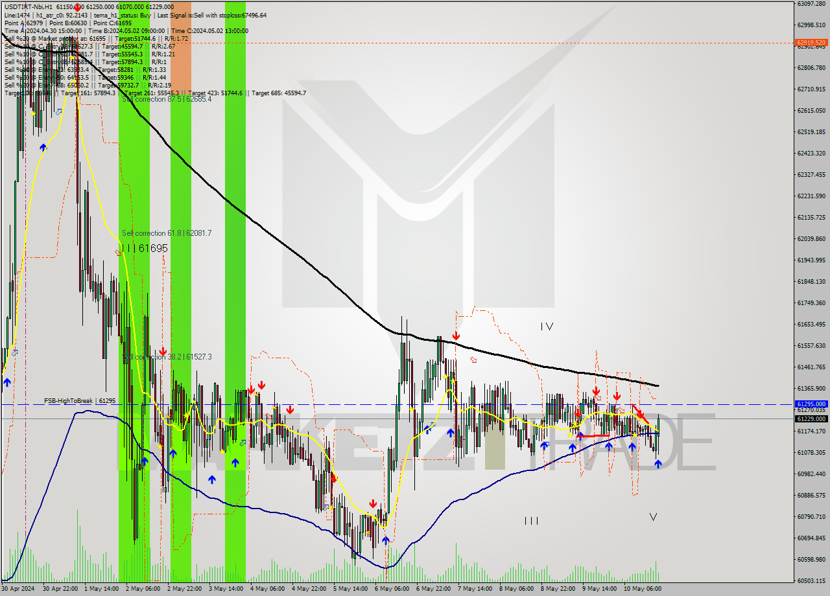Click the '7 May 14:00' time axis label
Screen dimensions: 830x596
[x=475, y=589]
